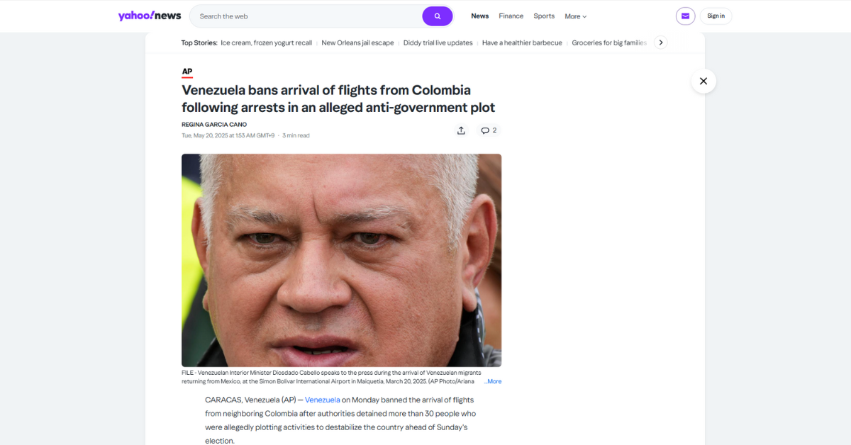Click the AP source logo
The image size is (851, 445).
click(187, 72)
